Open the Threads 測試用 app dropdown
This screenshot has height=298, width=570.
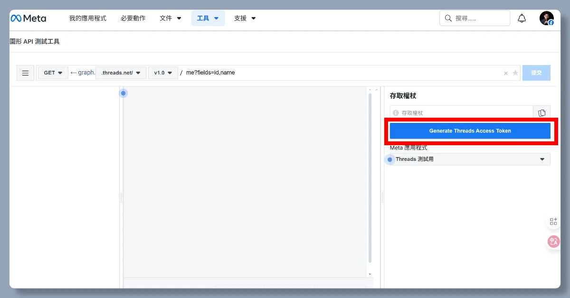click(x=470, y=159)
